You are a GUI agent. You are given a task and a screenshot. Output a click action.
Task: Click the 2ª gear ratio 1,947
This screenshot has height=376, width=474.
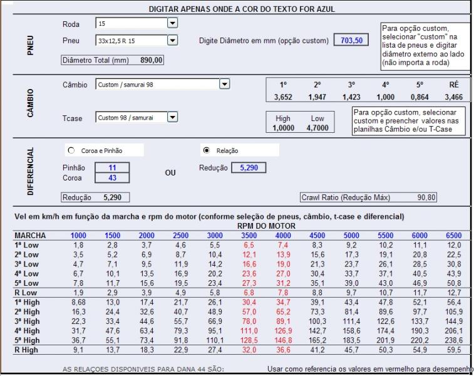click(317, 97)
